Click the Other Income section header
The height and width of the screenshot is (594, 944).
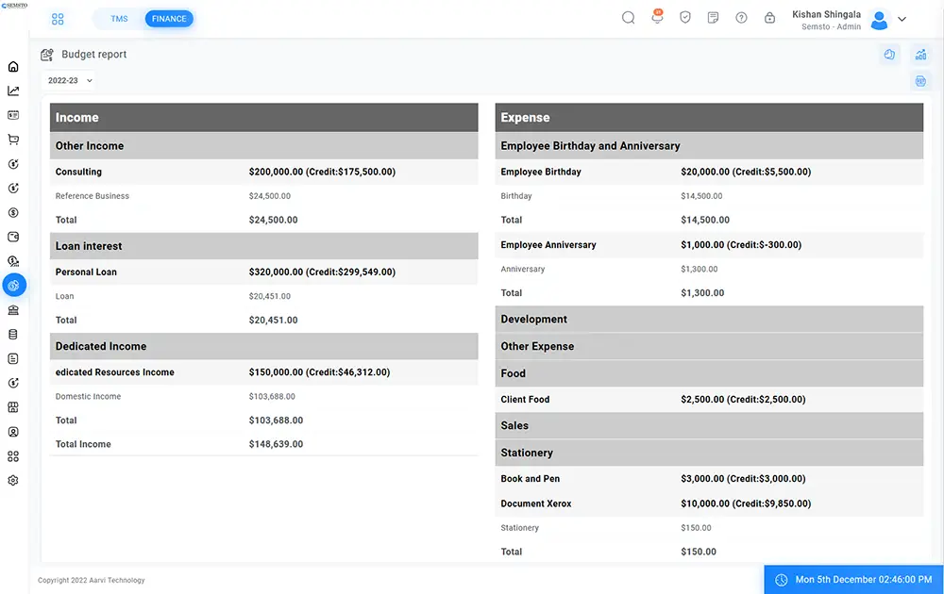[263, 146]
